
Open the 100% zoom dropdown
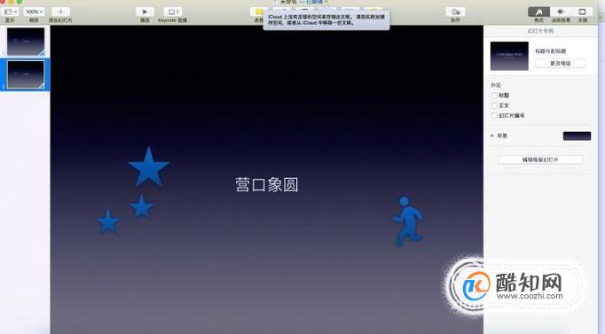34,12
